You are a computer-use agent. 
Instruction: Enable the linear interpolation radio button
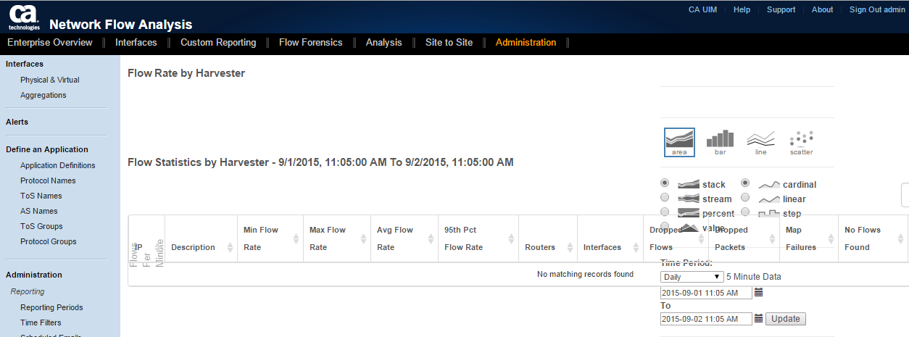click(745, 198)
